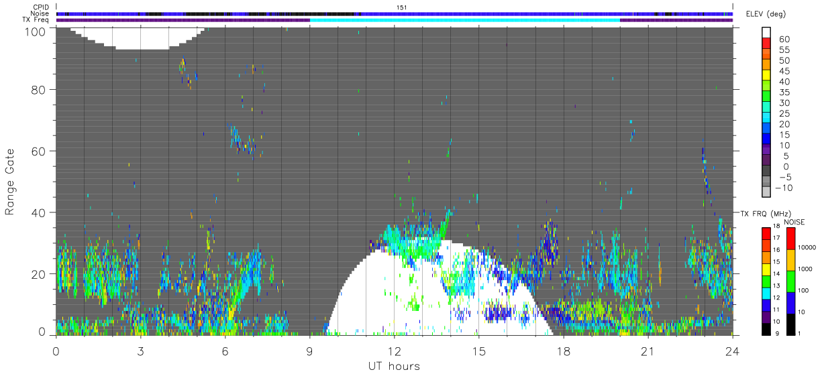Click the cyan portion of TX Freq strip
The height and width of the screenshot is (380, 824).
point(465,20)
